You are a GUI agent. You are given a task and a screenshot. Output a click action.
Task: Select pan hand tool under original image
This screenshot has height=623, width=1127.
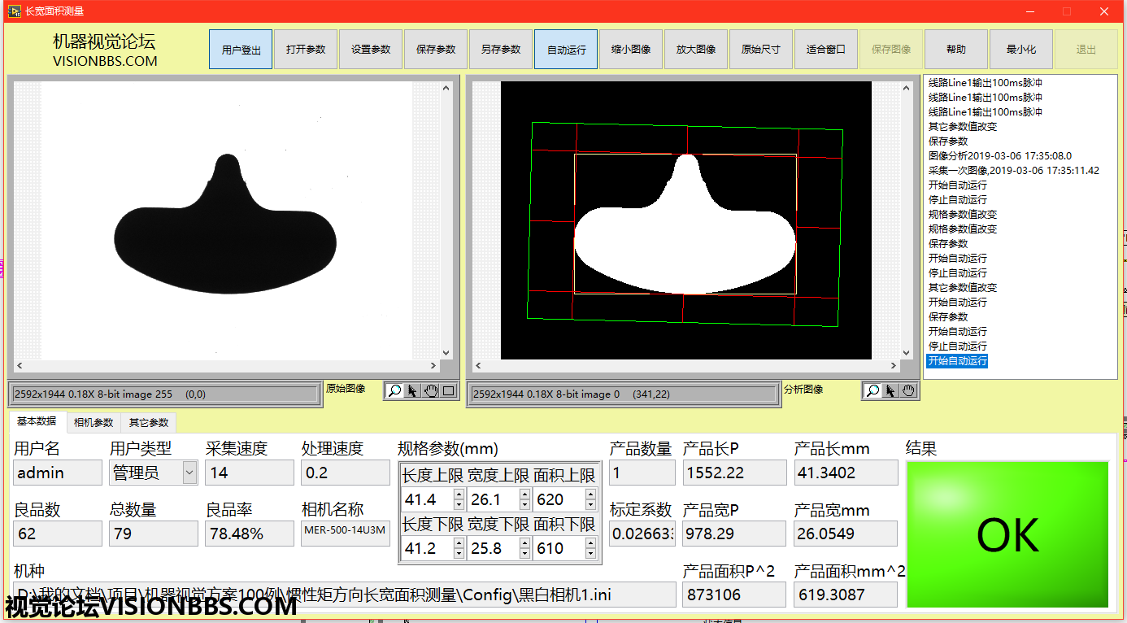click(430, 390)
